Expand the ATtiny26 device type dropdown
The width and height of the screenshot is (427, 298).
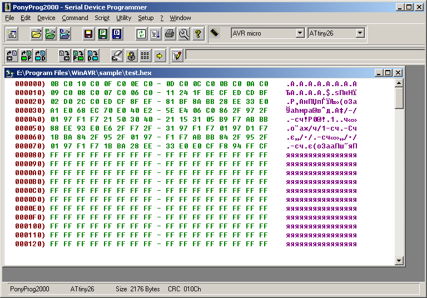pyautogui.click(x=360, y=33)
